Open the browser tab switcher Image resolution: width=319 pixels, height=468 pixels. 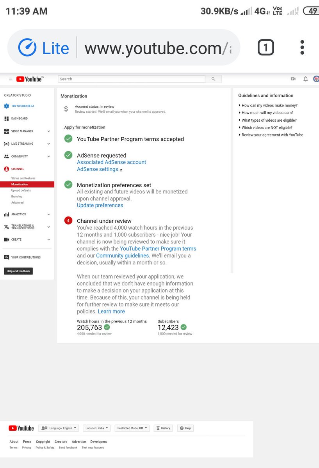click(266, 48)
